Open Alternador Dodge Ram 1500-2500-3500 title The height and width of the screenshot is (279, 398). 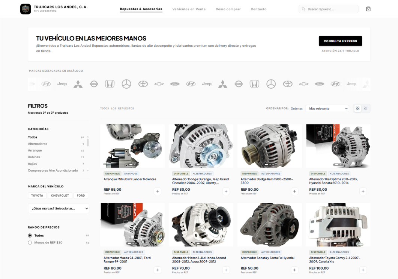(x=266, y=181)
